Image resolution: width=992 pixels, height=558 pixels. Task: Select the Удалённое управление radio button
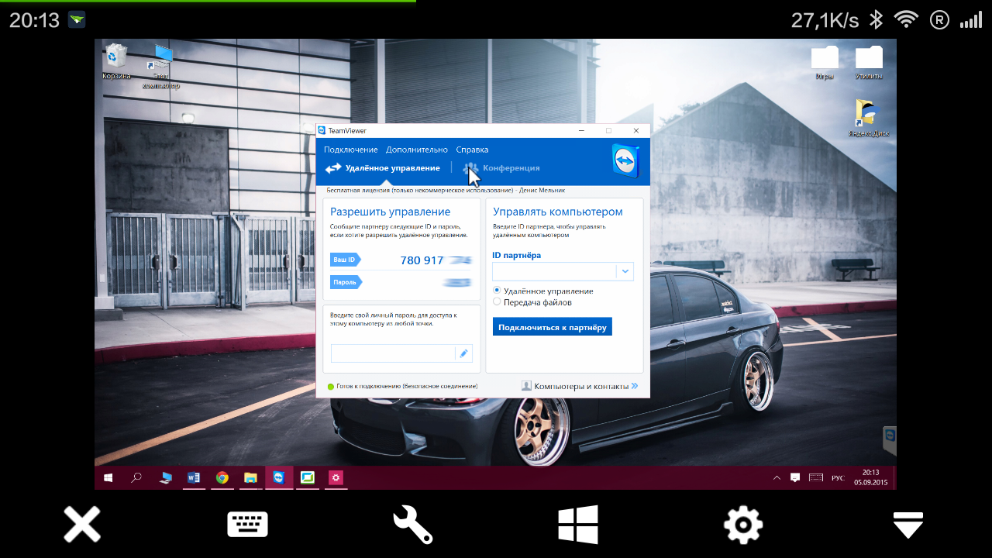(x=497, y=291)
